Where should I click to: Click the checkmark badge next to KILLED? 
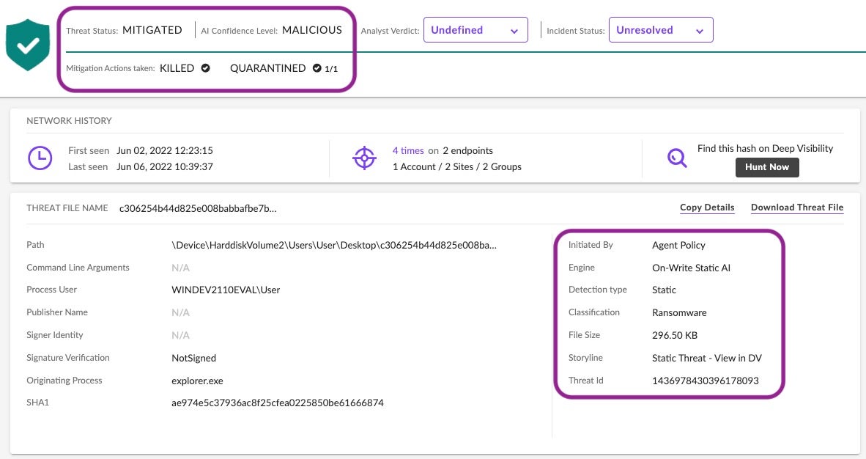coord(206,68)
